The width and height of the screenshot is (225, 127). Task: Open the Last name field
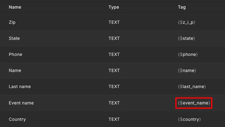pos(20,87)
